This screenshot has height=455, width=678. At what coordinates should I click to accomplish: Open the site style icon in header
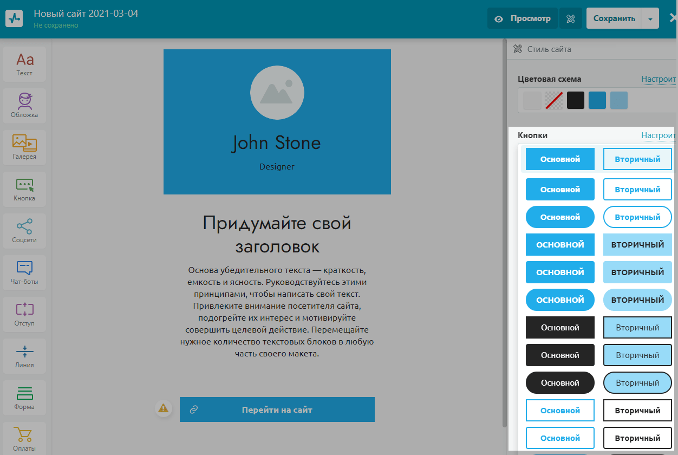(x=570, y=18)
